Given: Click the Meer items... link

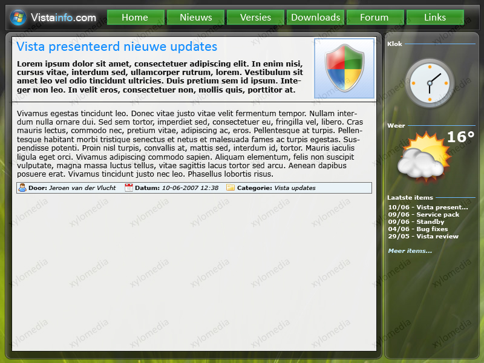Looking at the screenshot, I should point(410,250).
